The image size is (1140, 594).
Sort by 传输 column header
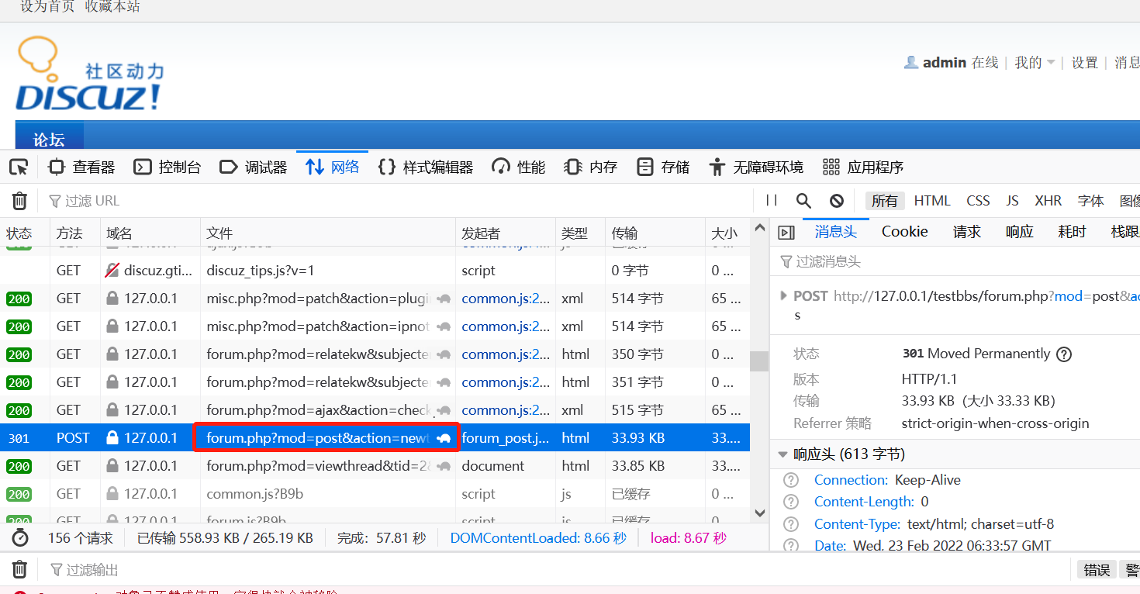tap(655, 233)
